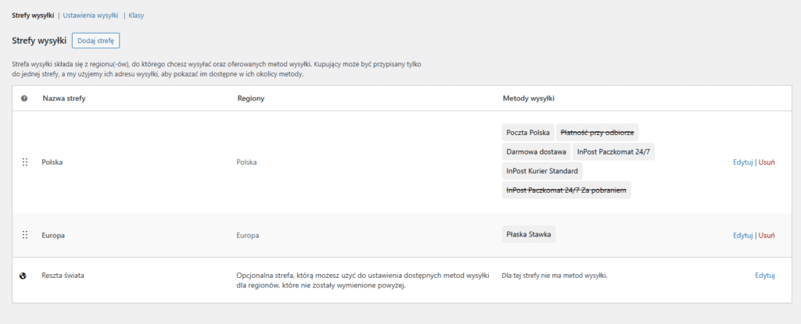Click the globe icon beside Reszta świata
This screenshot has width=801, height=324.
[x=24, y=276]
